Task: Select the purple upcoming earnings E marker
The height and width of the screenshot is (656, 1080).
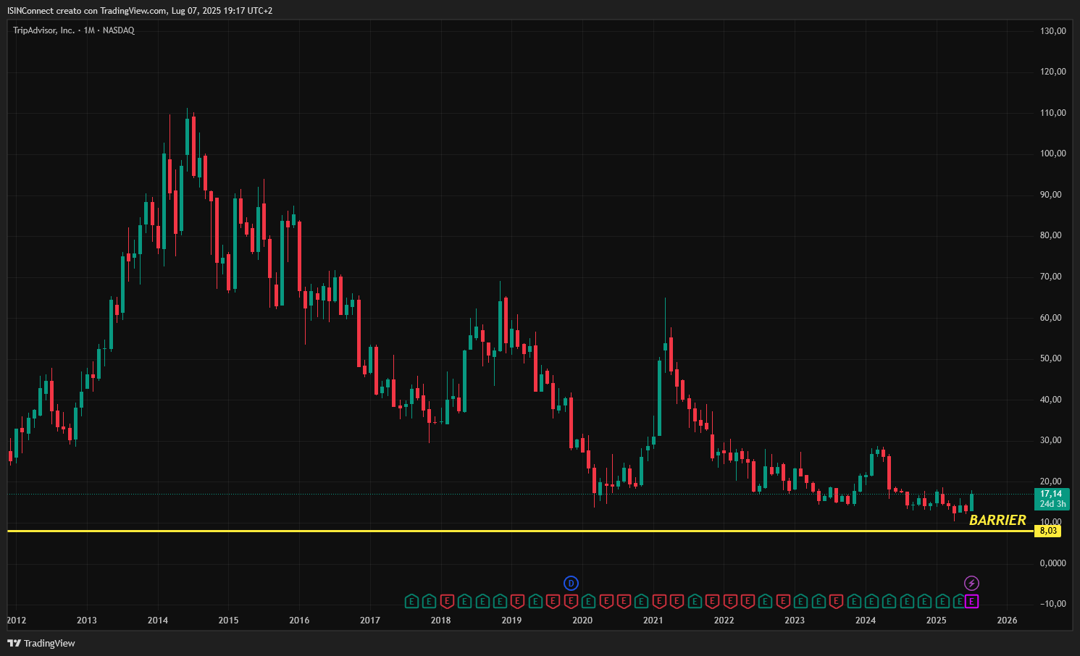Action: (x=972, y=601)
